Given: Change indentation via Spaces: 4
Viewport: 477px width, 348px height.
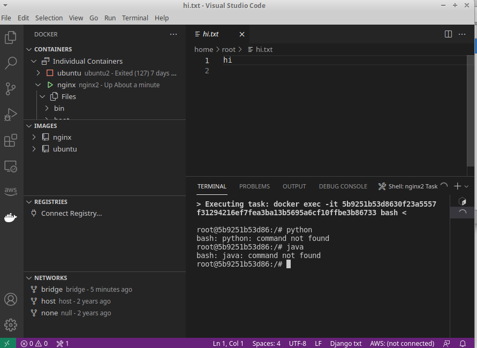Looking at the screenshot, I should (266, 343).
